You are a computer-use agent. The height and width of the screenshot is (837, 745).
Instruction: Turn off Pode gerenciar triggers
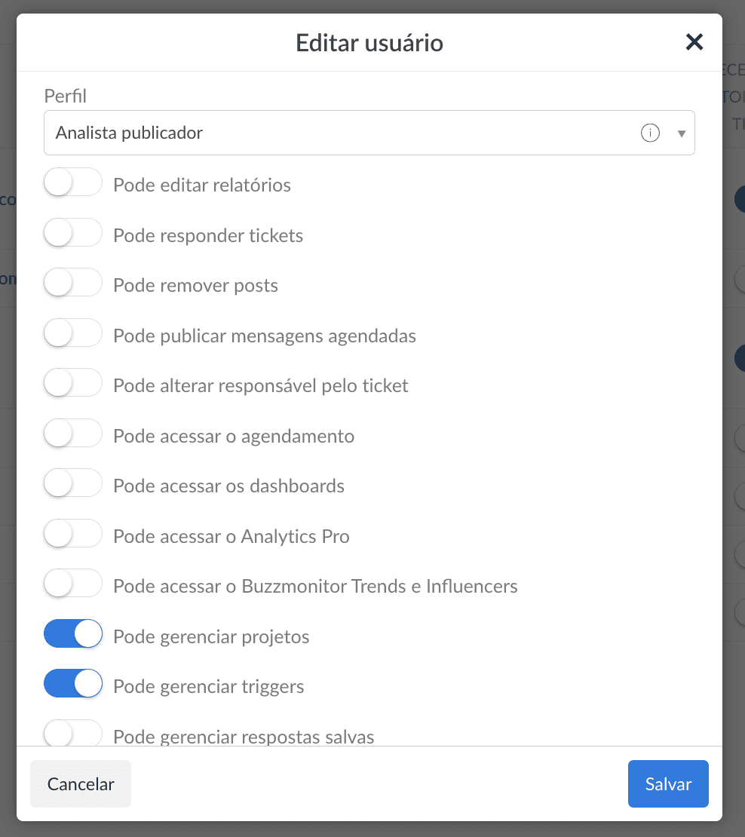click(x=73, y=686)
